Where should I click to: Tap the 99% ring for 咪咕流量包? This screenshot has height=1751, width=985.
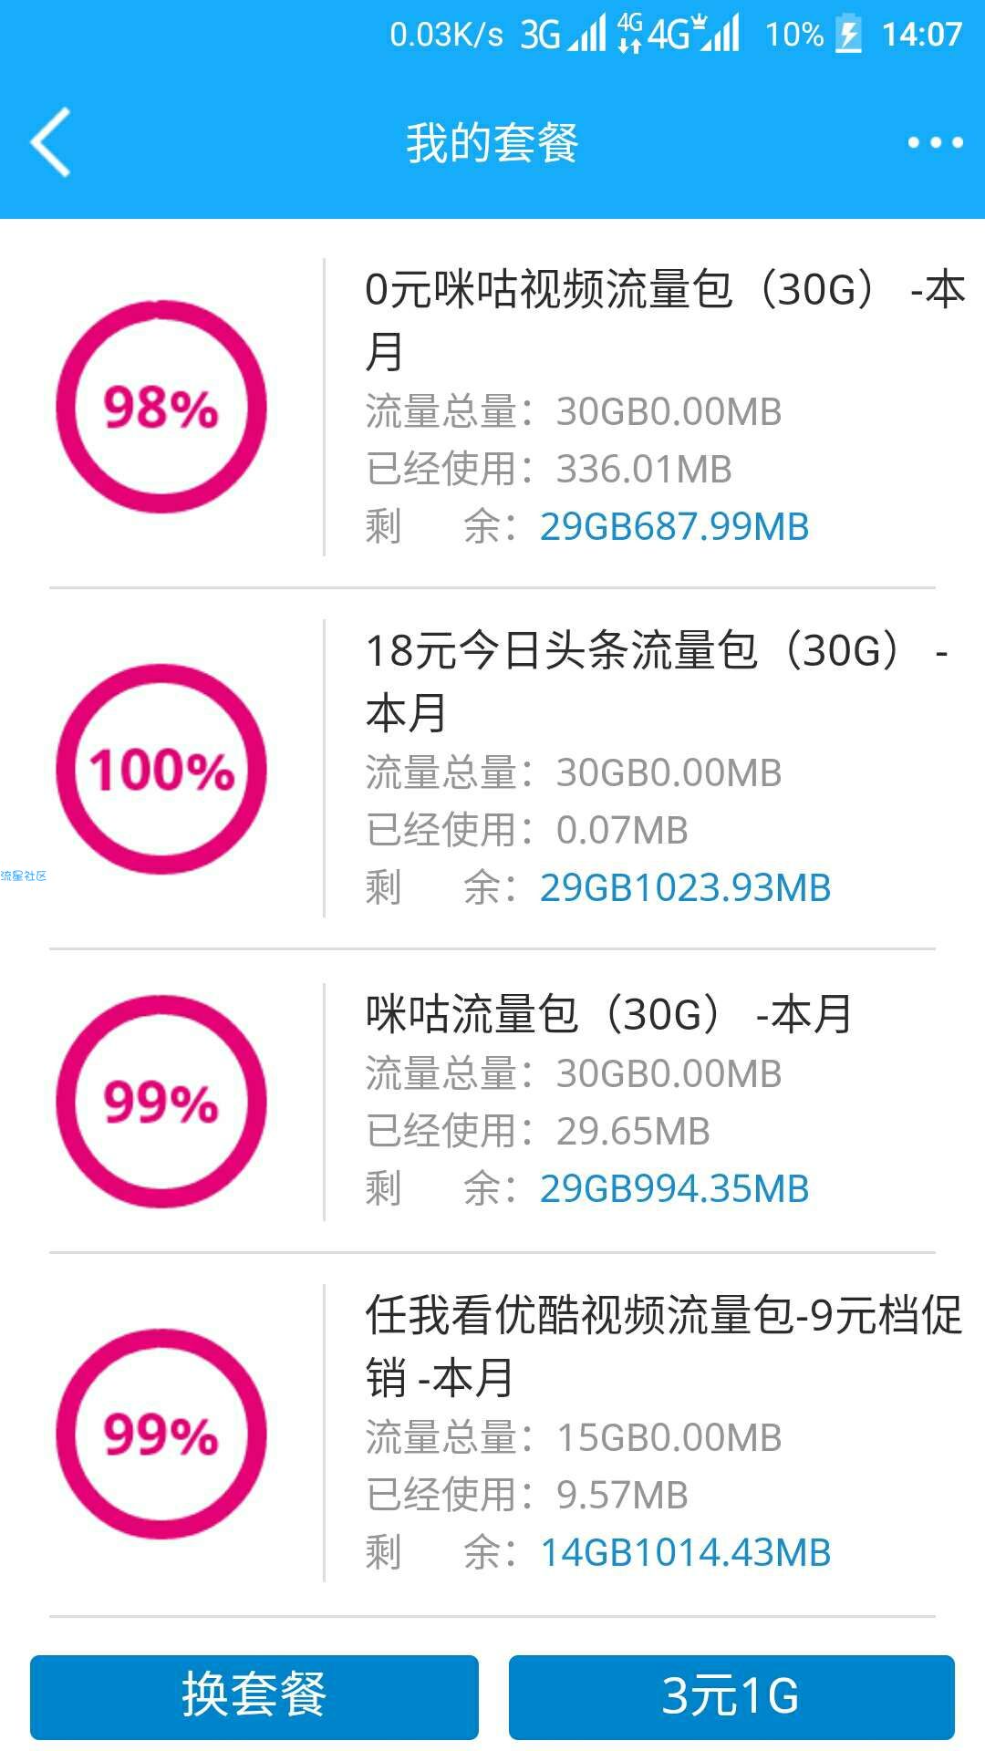click(x=161, y=1102)
